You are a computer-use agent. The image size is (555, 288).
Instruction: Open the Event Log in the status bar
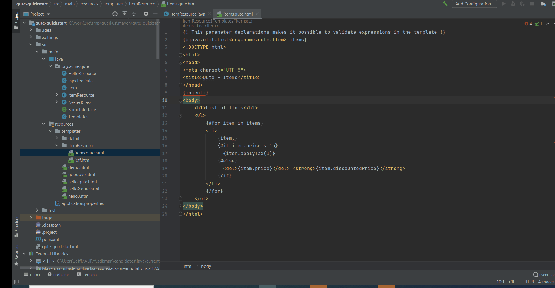545,275
